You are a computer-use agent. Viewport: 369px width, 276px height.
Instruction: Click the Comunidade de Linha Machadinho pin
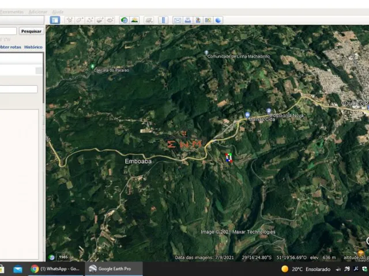coord(206,52)
